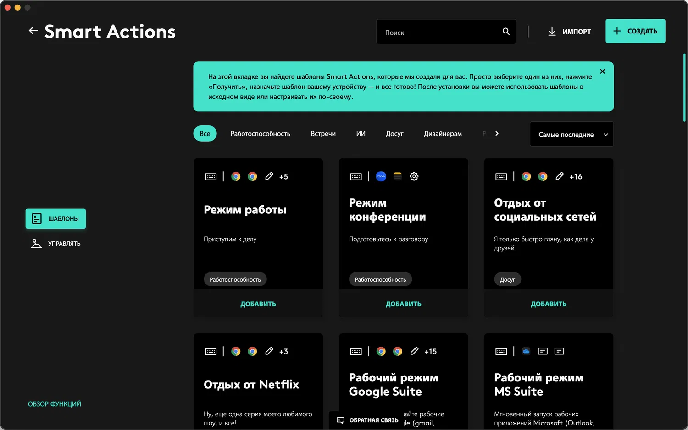Click the +15 counter on Google Suite card
This screenshot has width=688, height=430.
431,352
